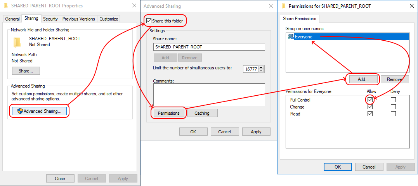The image size is (418, 186).
Task: Click Cancel in the Permissions window
Action: pos(369,167)
